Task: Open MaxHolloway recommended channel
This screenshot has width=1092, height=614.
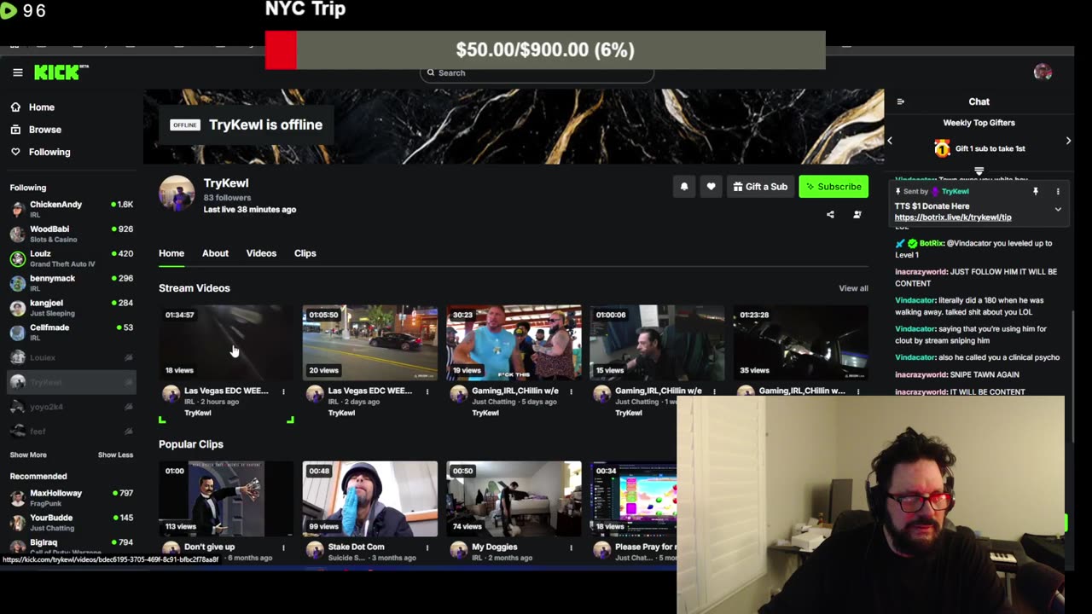Action: click(x=72, y=498)
